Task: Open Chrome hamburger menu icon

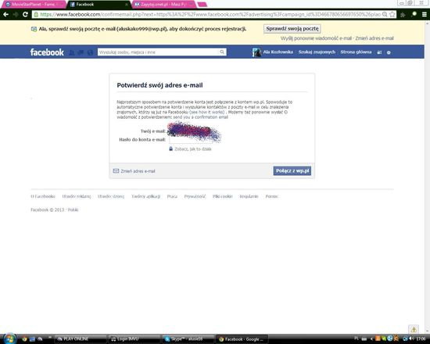Action: click(x=424, y=15)
